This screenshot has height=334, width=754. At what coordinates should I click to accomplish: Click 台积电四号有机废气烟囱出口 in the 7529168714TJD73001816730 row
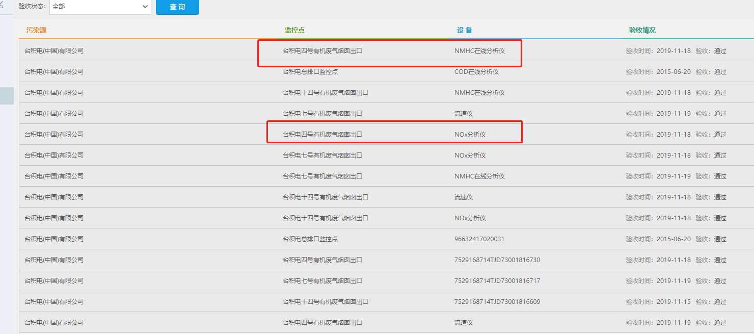coord(322,260)
